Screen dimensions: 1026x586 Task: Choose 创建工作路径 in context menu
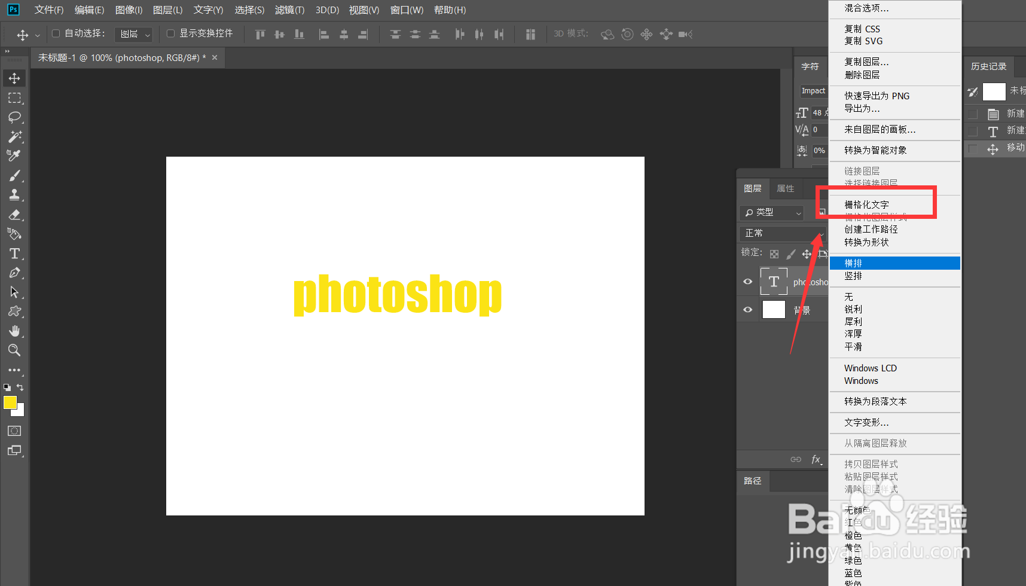pyautogui.click(x=871, y=229)
